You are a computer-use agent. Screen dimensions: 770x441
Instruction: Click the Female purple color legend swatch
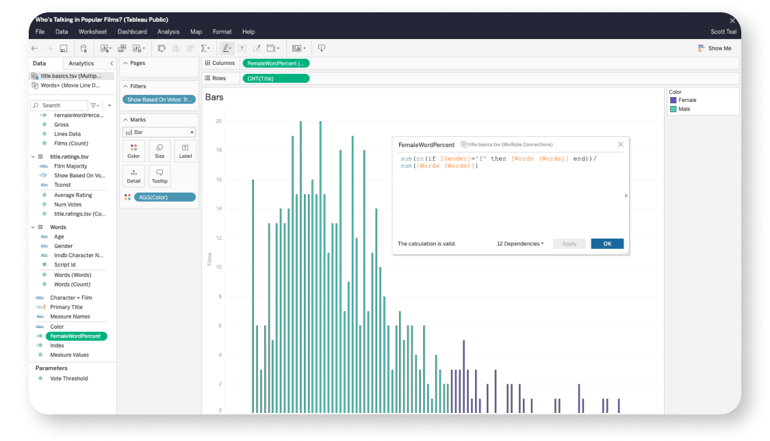pyautogui.click(x=673, y=101)
